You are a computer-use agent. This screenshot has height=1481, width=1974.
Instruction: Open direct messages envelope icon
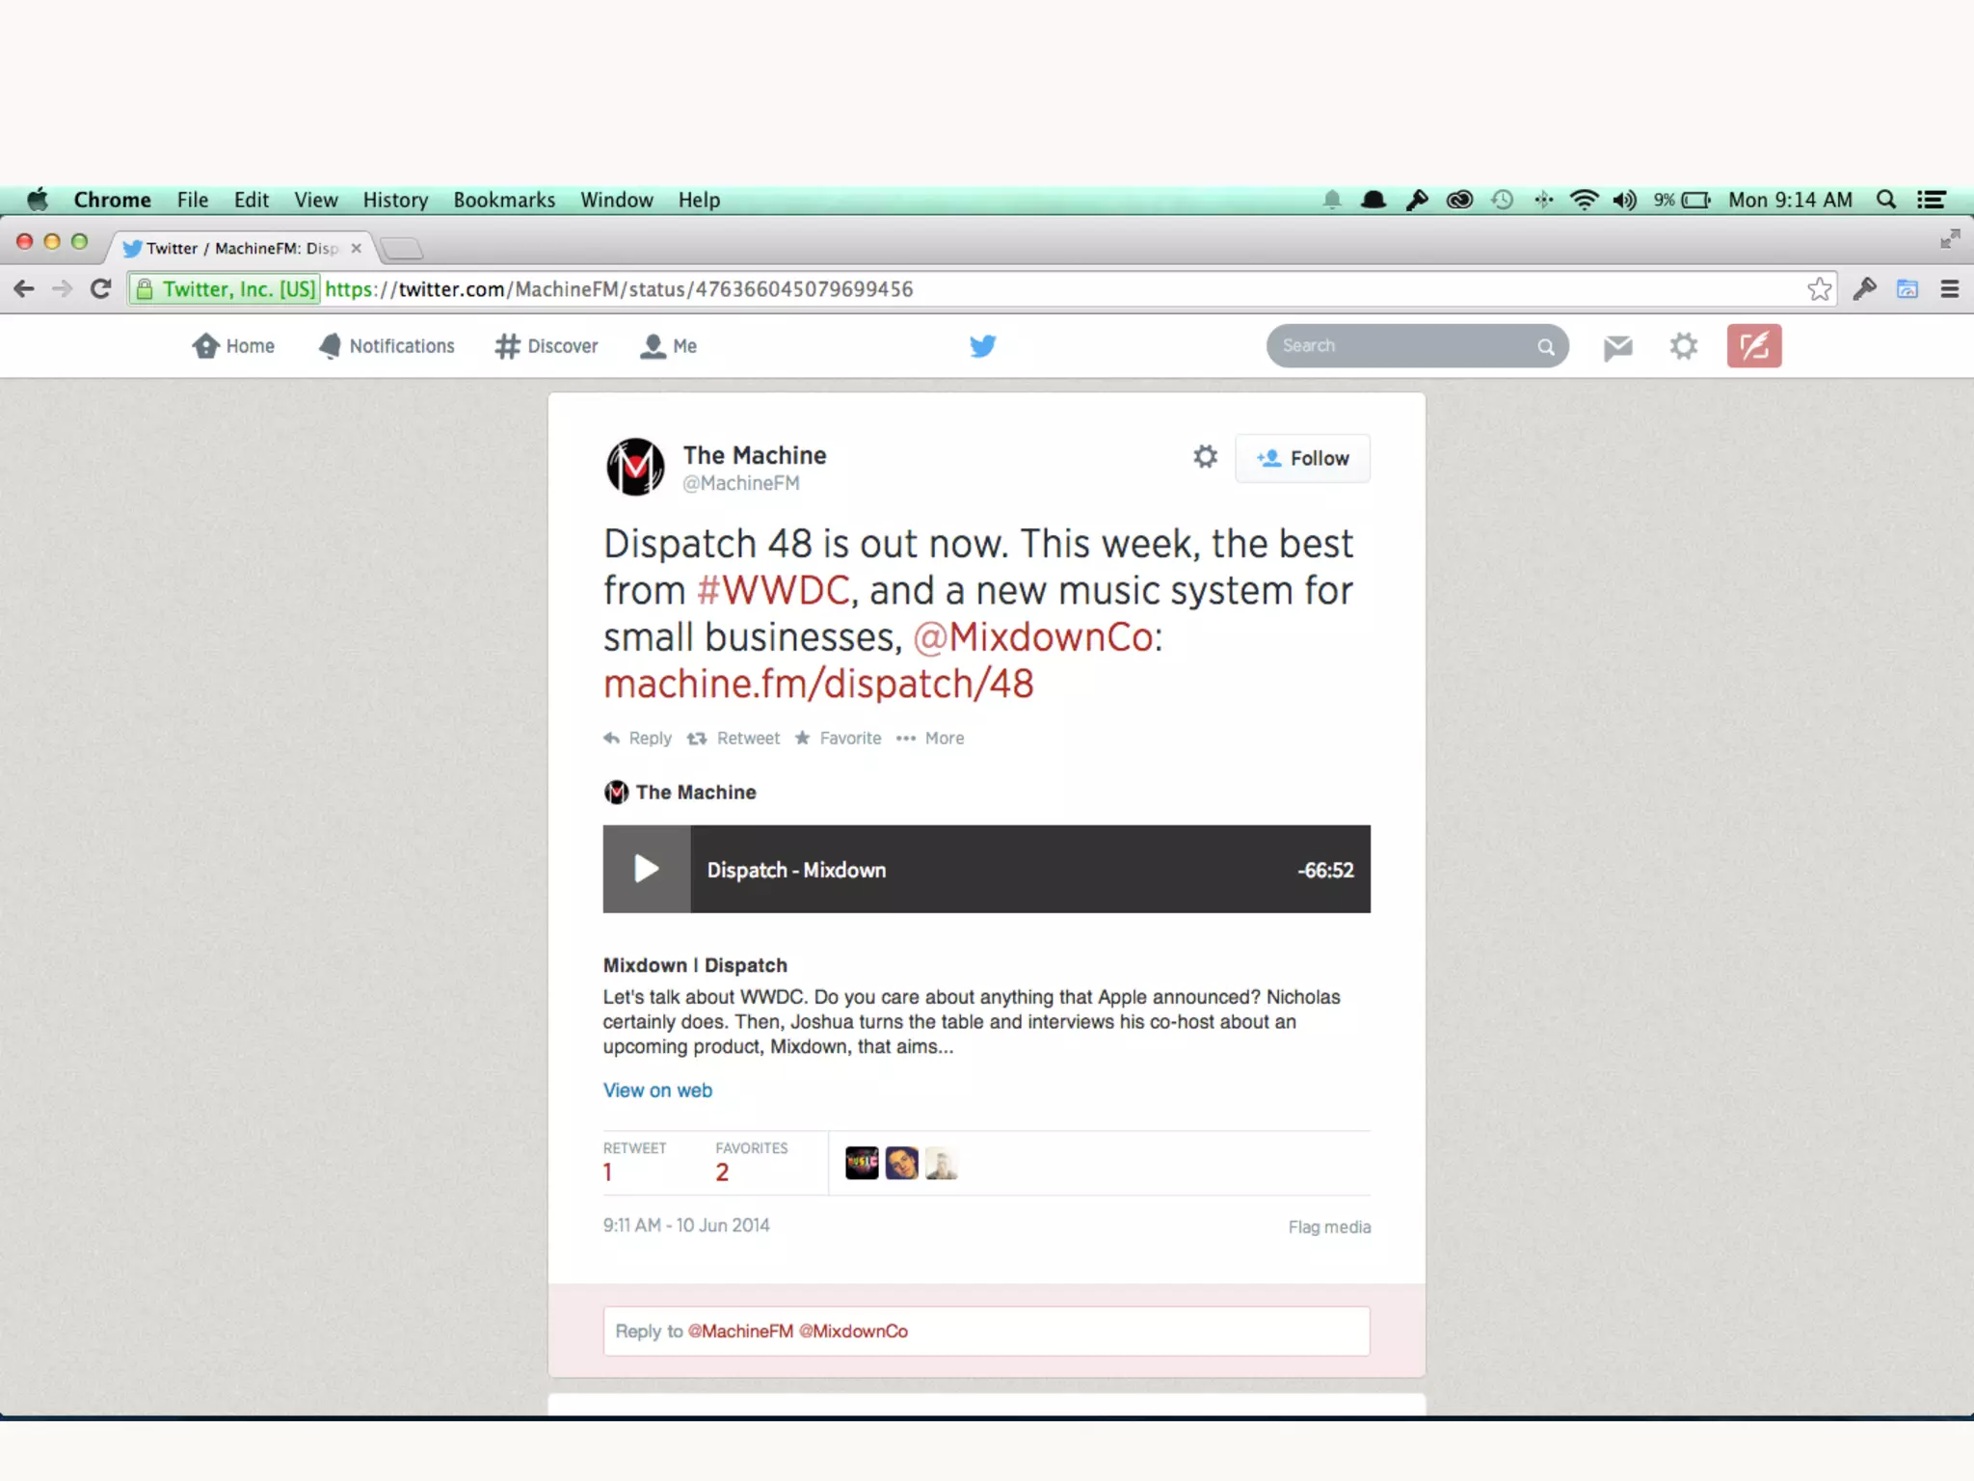pos(1617,347)
